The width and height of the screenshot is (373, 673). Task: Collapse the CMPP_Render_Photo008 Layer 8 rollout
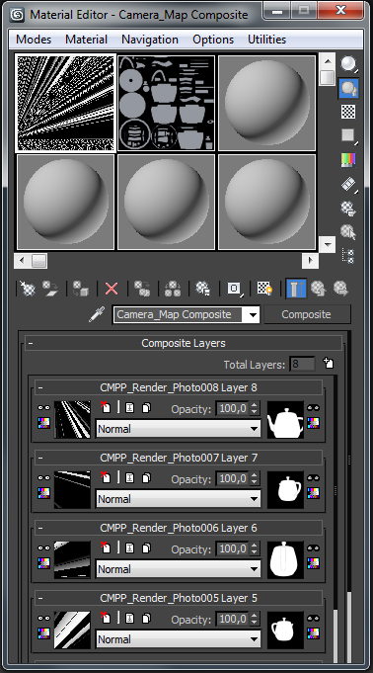click(x=40, y=387)
